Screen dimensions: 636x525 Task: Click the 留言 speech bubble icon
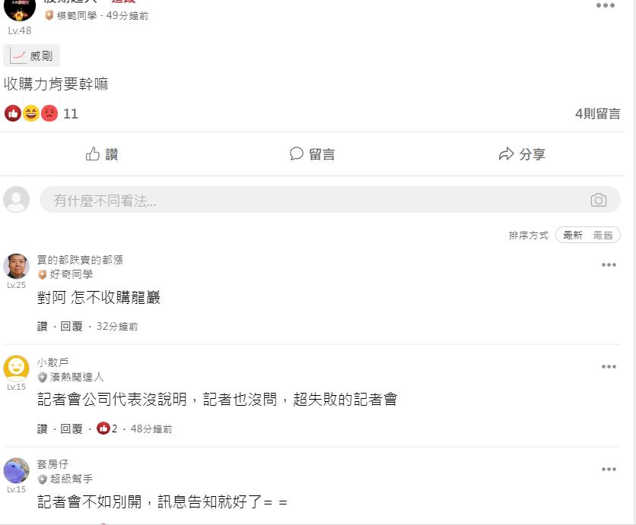(x=297, y=153)
